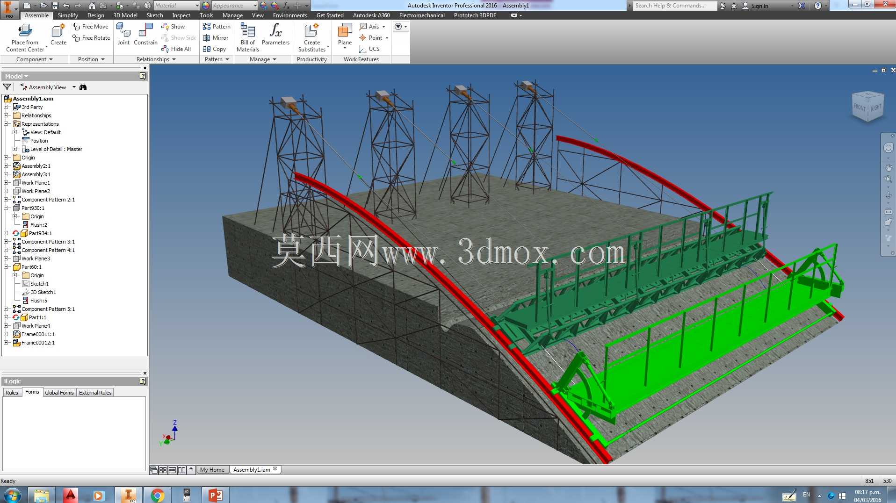This screenshot has height=503, width=896.
Task: Expand the Relationships panel dropdown
Action: click(156, 59)
